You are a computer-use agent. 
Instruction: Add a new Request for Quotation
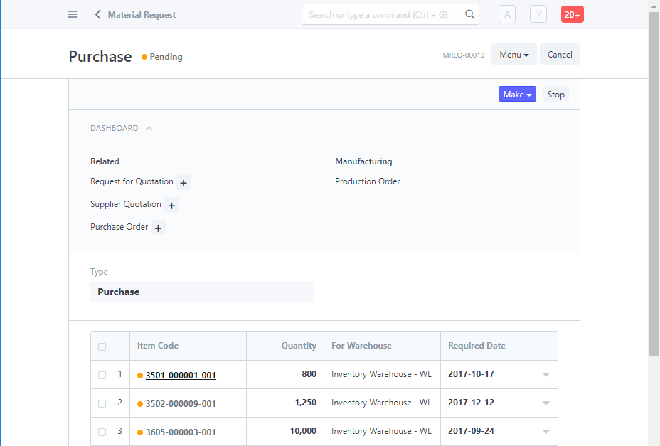183,182
